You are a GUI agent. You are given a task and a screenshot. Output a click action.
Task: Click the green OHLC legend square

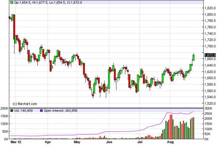(x=12, y=2)
